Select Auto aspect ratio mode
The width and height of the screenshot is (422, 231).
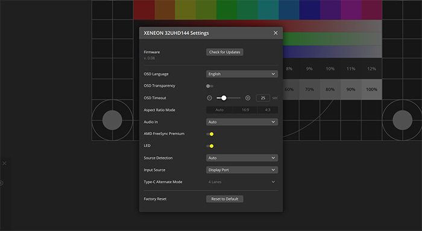219,110
